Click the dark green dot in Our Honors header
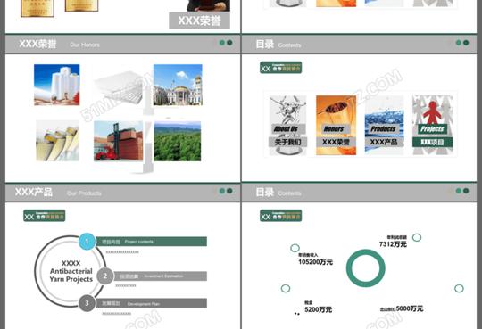482x329 pixels. [x=229, y=43]
